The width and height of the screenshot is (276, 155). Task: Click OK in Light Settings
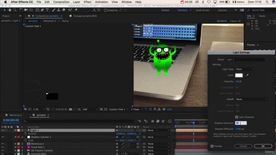tap(263, 146)
